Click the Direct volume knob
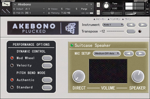150x99 pixels. [x=79, y=76]
